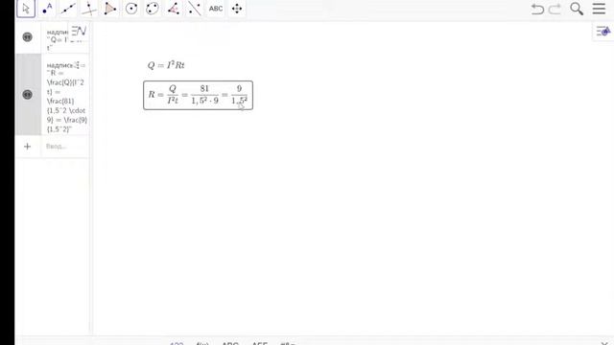Hide the Q = I²Rt text object
Image resolution: width=614 pixels, height=345 pixels.
click(28, 37)
